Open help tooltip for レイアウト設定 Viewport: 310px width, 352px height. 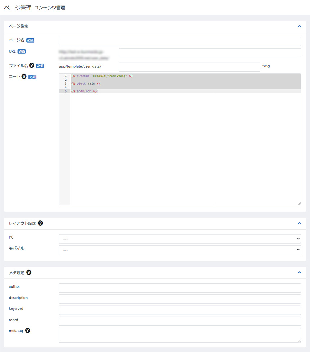coord(40,223)
